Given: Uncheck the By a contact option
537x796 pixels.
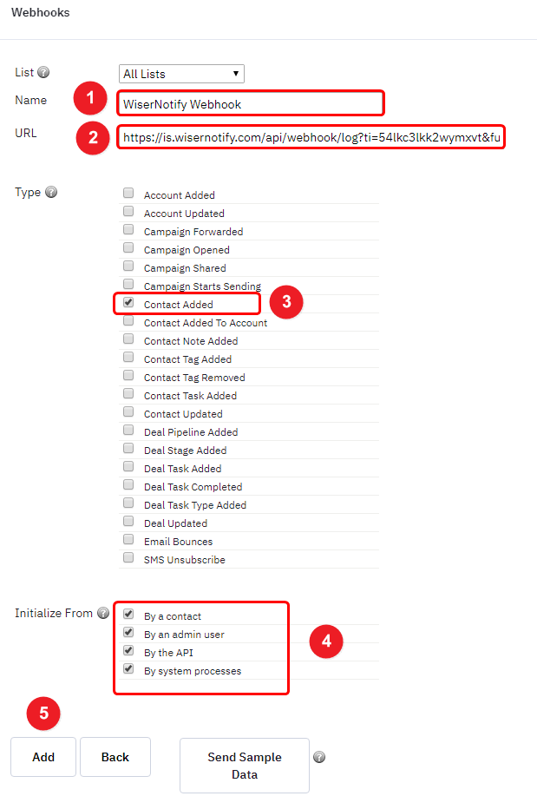Looking at the screenshot, I should click(x=128, y=615).
